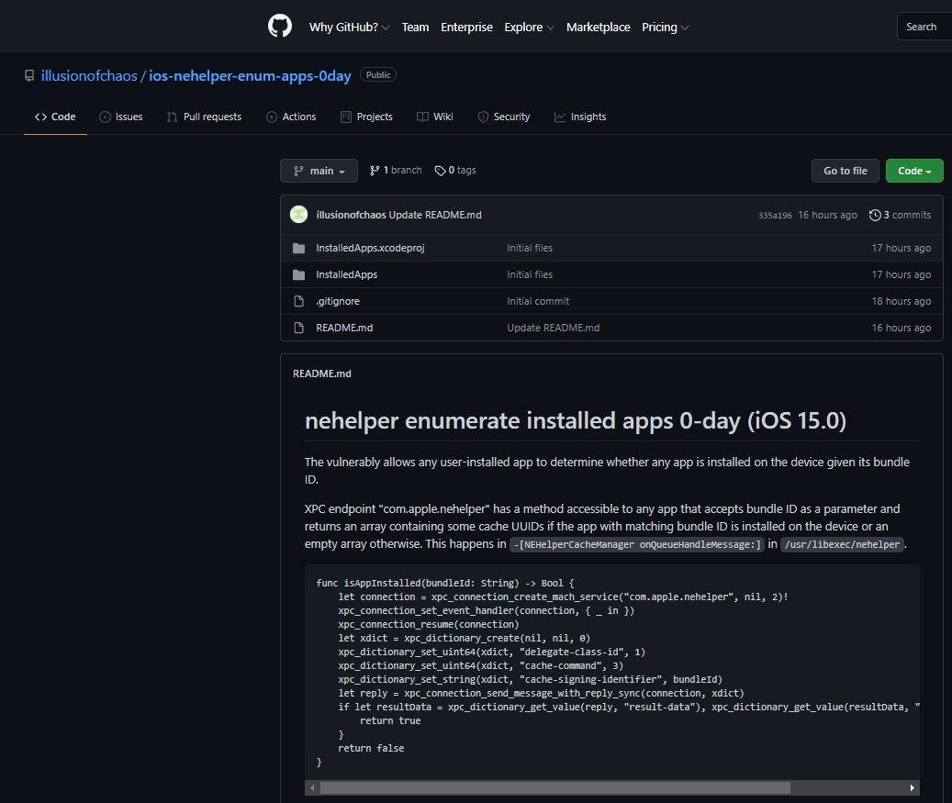This screenshot has height=803, width=952.
Task: Click the README.md file icon in file list
Action: point(298,328)
